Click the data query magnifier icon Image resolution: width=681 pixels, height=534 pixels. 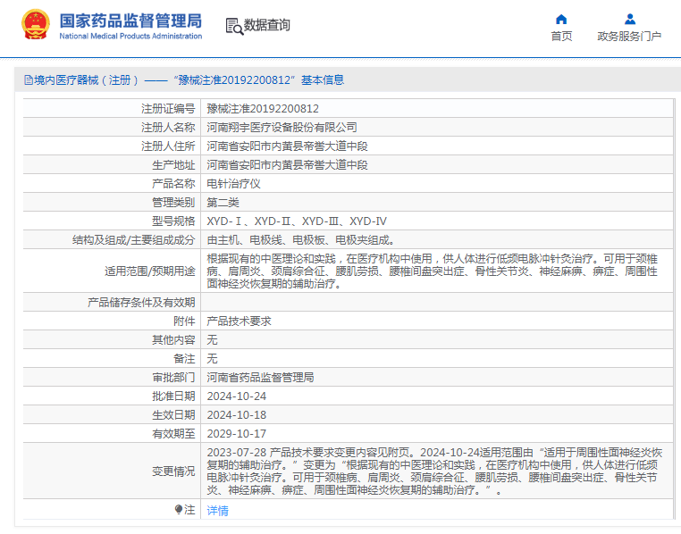point(234,26)
